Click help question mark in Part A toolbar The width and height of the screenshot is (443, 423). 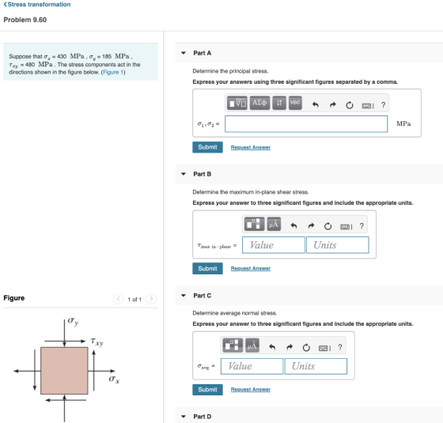pos(383,105)
